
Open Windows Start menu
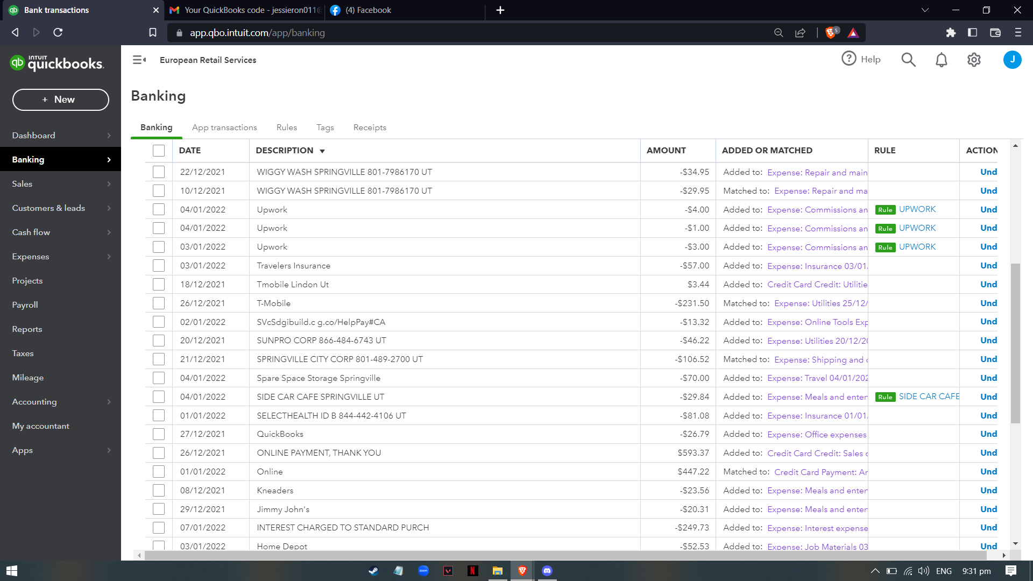[x=12, y=571]
